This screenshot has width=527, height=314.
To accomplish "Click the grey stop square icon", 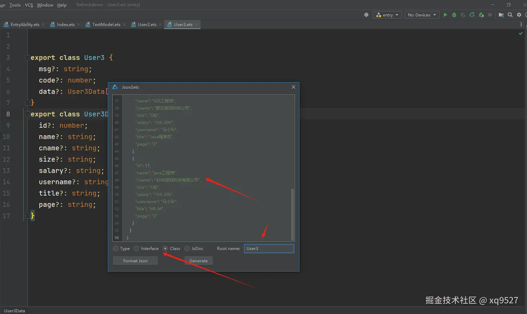I will pos(490,15).
